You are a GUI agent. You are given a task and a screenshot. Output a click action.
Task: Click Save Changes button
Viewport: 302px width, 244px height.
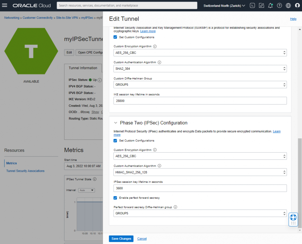click(x=121, y=239)
